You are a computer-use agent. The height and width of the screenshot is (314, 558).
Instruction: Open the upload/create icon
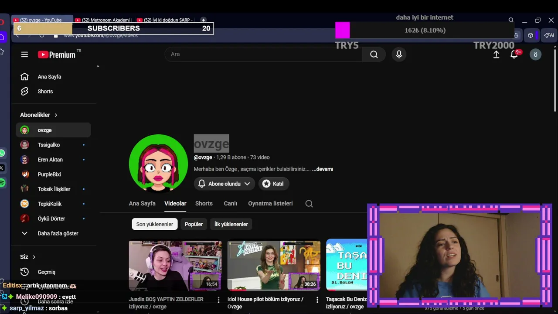tap(496, 55)
